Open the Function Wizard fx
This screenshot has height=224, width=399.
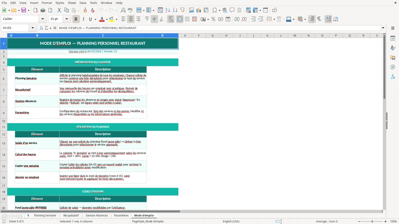click(x=41, y=28)
